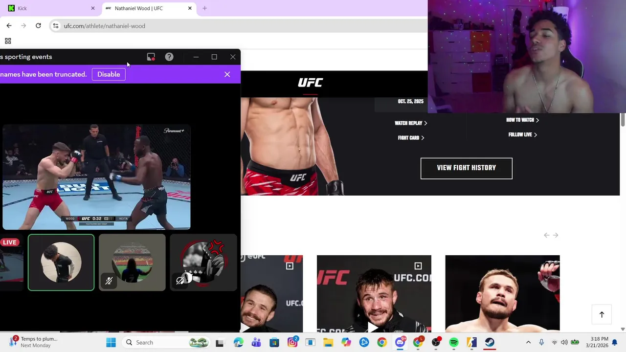Go back using browser back arrow

(x=9, y=25)
